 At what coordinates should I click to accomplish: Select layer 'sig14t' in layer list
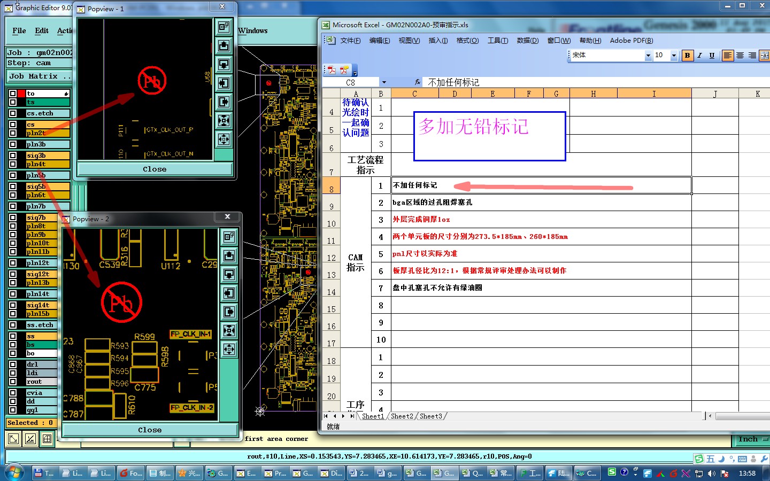[x=42, y=305]
